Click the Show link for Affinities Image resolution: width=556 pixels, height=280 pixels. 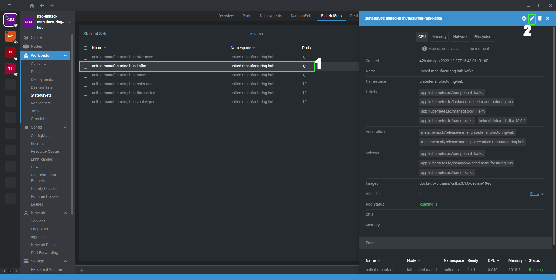coord(535,194)
